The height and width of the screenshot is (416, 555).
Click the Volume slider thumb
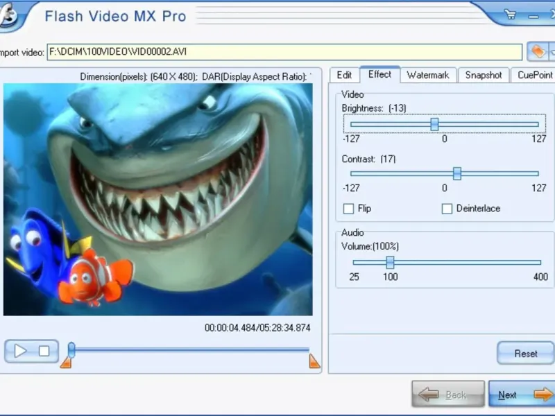coord(390,262)
